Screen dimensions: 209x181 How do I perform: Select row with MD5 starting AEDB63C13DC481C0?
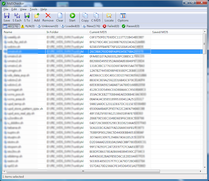[102, 75]
